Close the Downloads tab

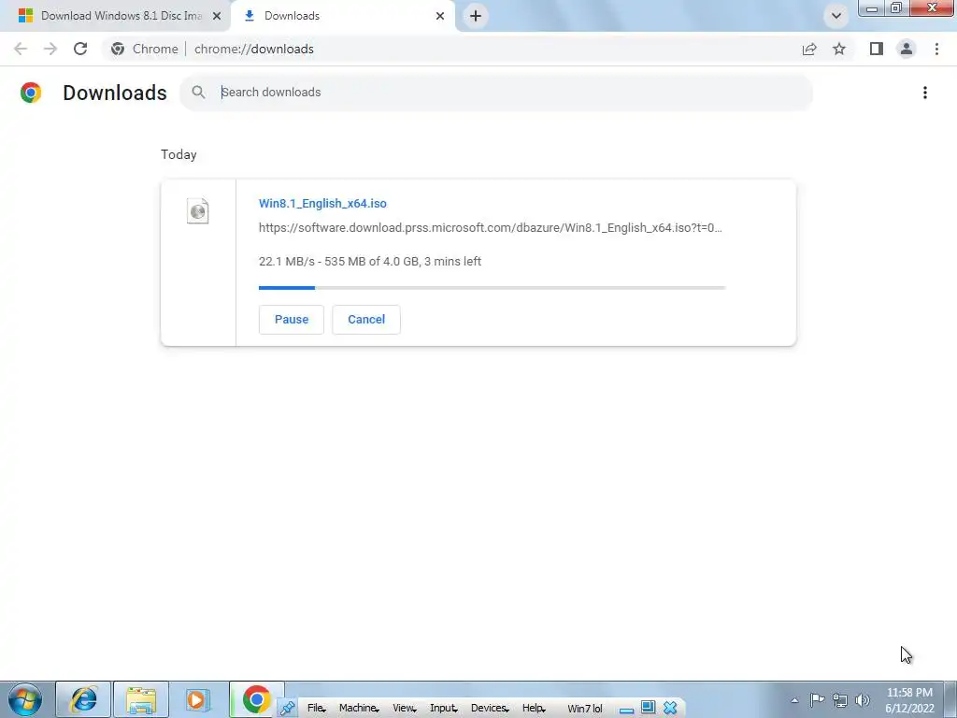pyautogui.click(x=440, y=16)
